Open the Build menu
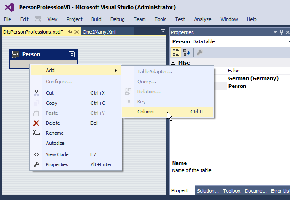 96,19
